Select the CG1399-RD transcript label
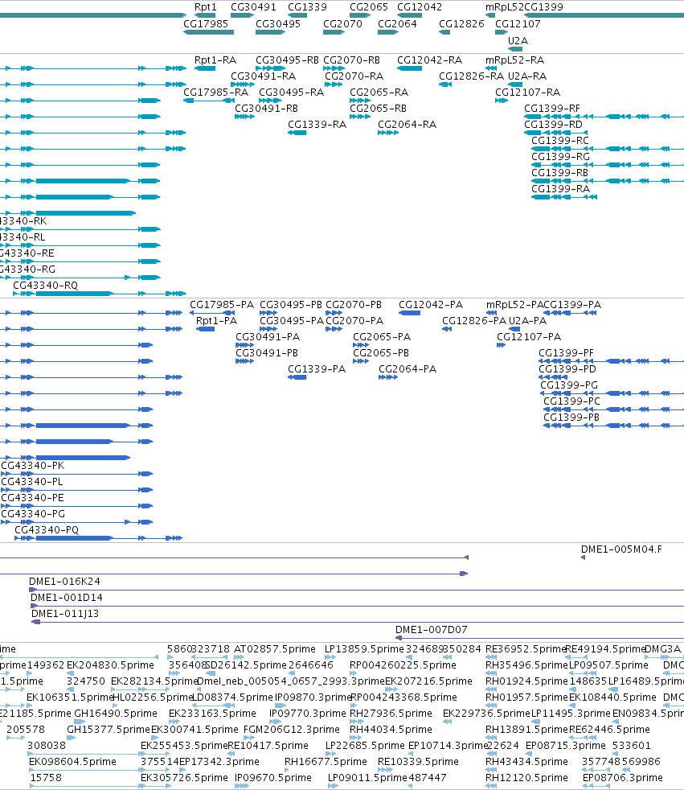684x790 pixels. 553,125
